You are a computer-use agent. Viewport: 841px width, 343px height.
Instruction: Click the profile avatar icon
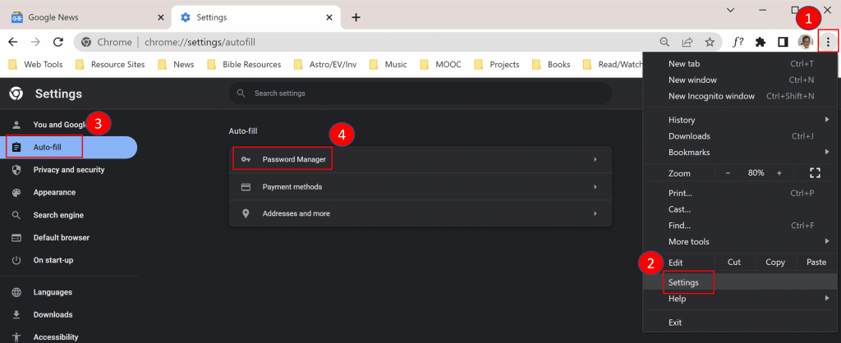(806, 42)
